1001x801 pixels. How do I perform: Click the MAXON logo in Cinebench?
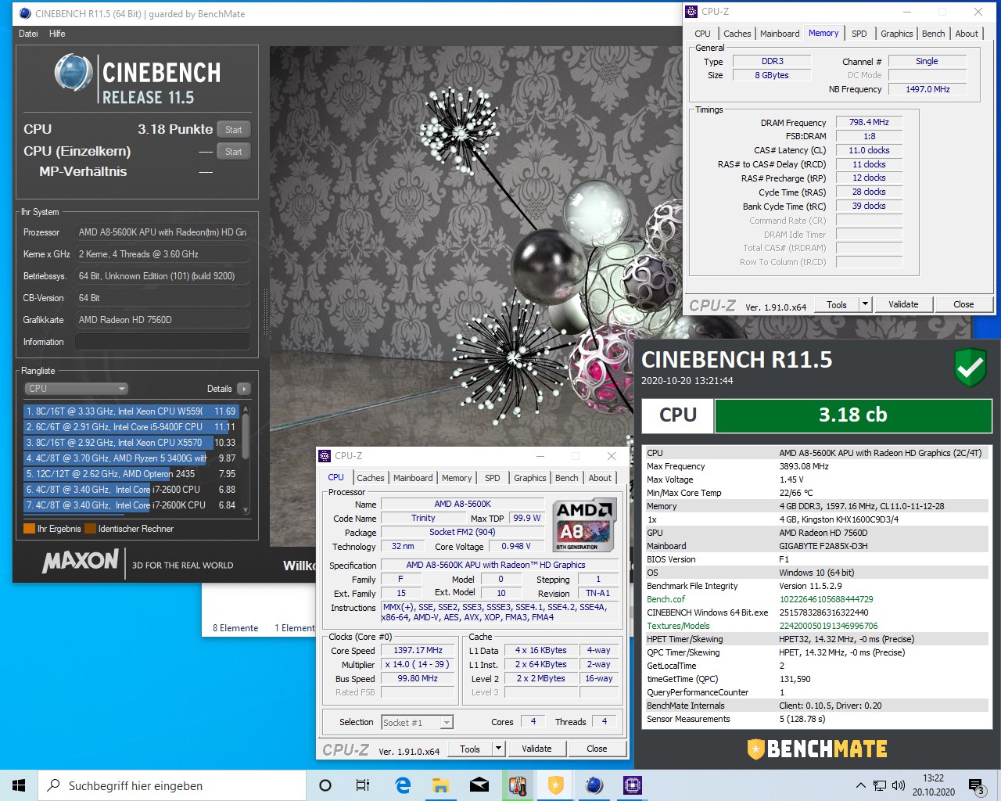[81, 562]
